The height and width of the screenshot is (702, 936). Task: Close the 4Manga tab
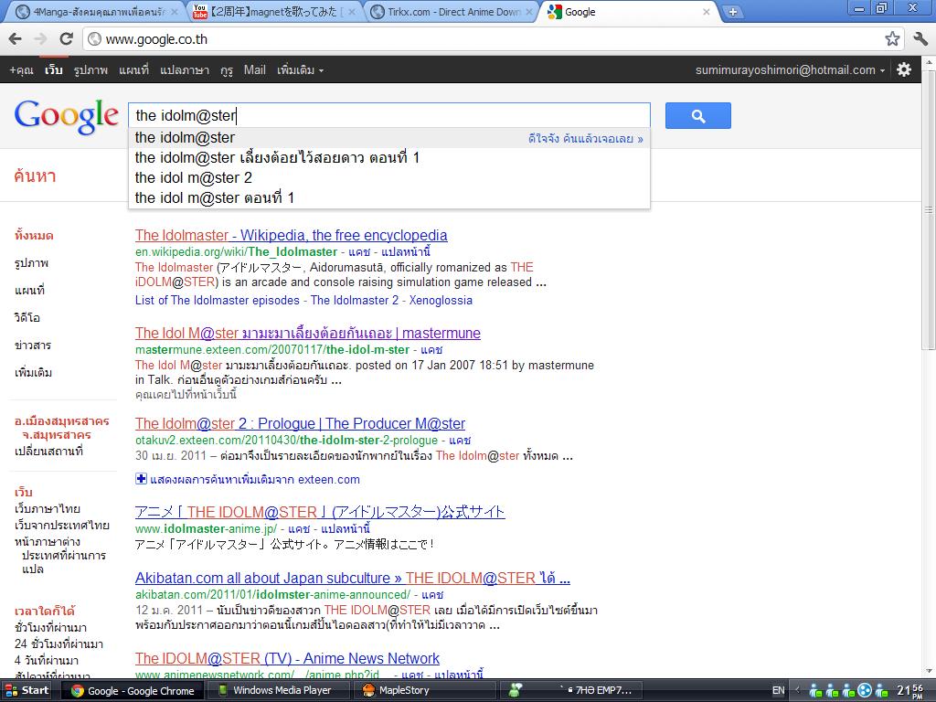pyautogui.click(x=175, y=11)
